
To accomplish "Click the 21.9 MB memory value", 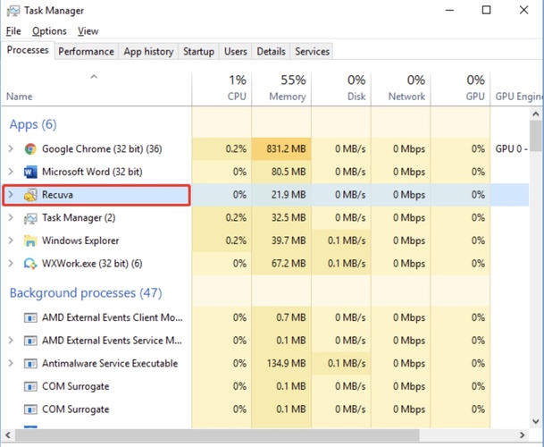I will pyautogui.click(x=289, y=195).
